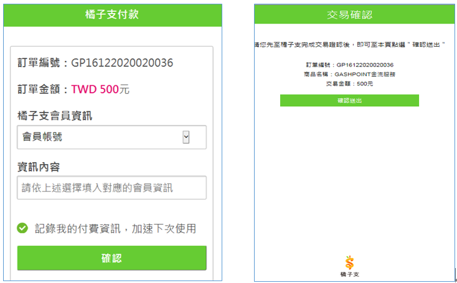Image resolution: width=457 pixels, height=283 pixels.
Task: Click the small dropdown arrow beside 會員帳號
Action: [186, 137]
